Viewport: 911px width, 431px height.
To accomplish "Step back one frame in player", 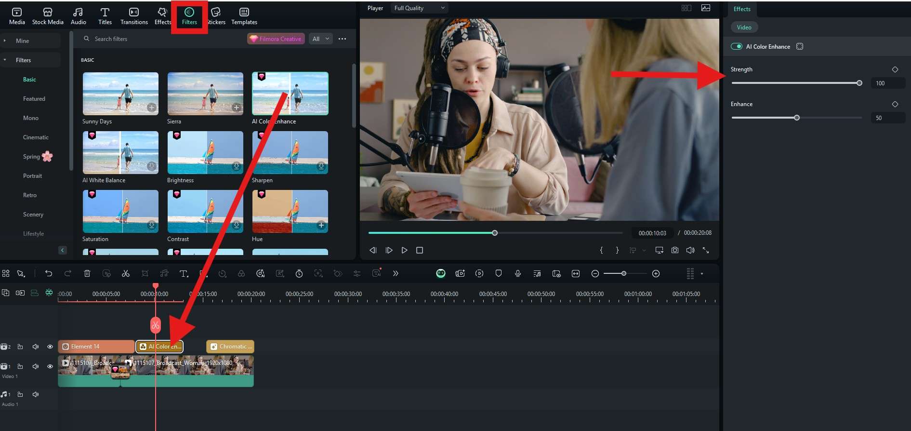I will 373,250.
